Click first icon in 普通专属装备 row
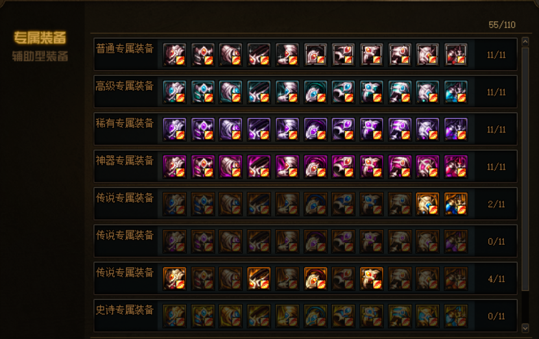539x339 pixels. tap(174, 55)
